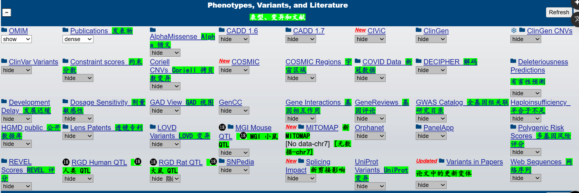
Task: Click the folder icon beside COVID Data
Action: (358, 61)
